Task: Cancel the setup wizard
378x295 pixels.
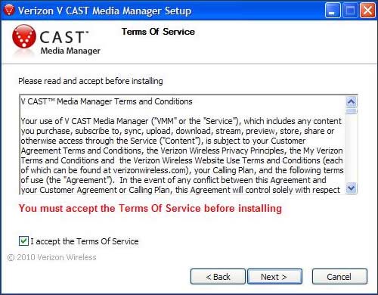Action: (x=339, y=277)
